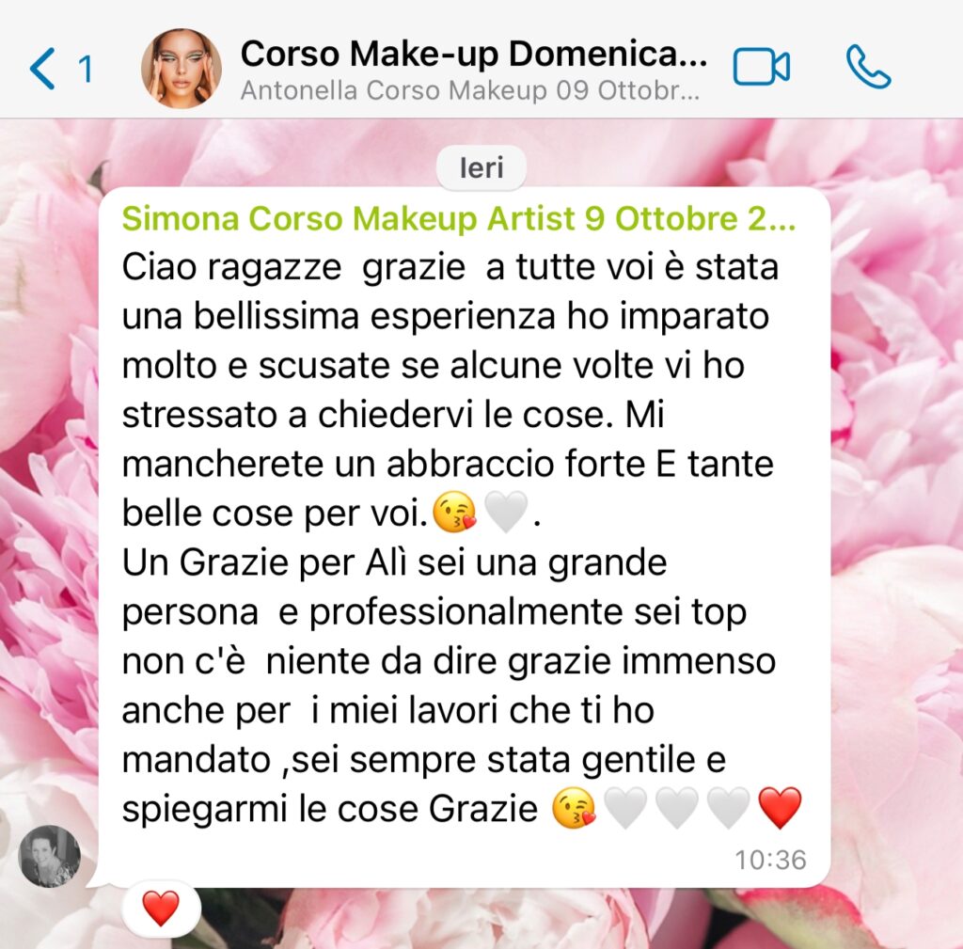Screen dimensions: 963x949
Task: Start a video call with the group
Action: coord(761,67)
